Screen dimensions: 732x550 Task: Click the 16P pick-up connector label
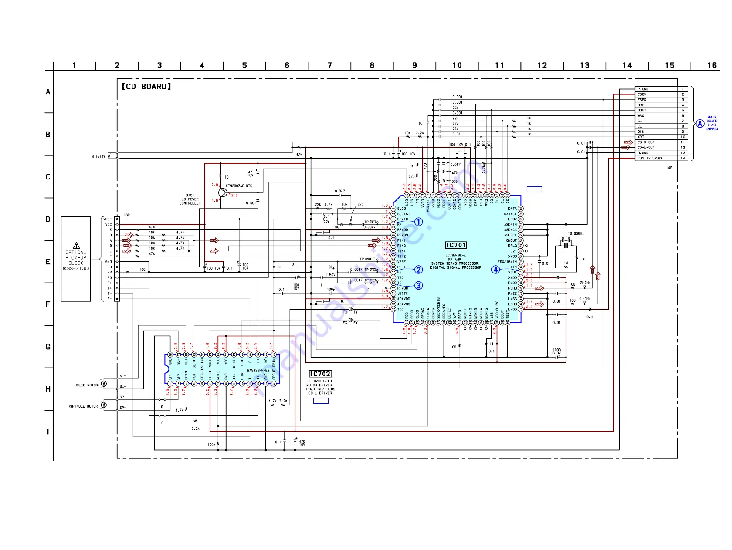click(126, 215)
